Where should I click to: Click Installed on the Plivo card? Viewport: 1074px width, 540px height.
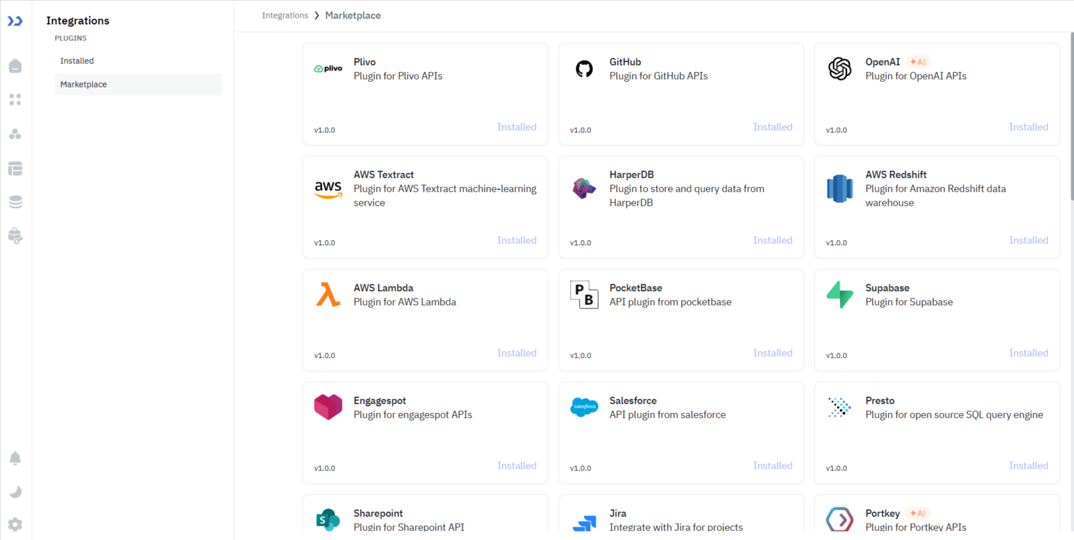517,127
